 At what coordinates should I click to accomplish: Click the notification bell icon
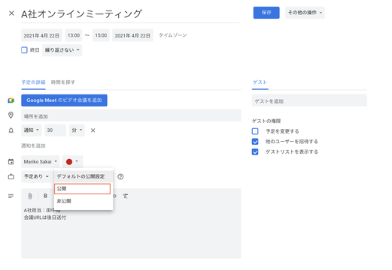click(x=11, y=130)
